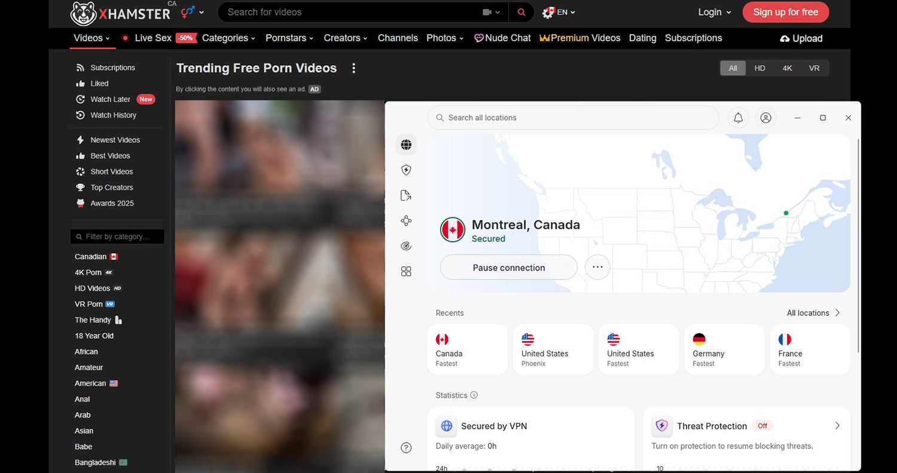Open Watch History in the sidebar
The image size is (897, 473).
[106, 115]
